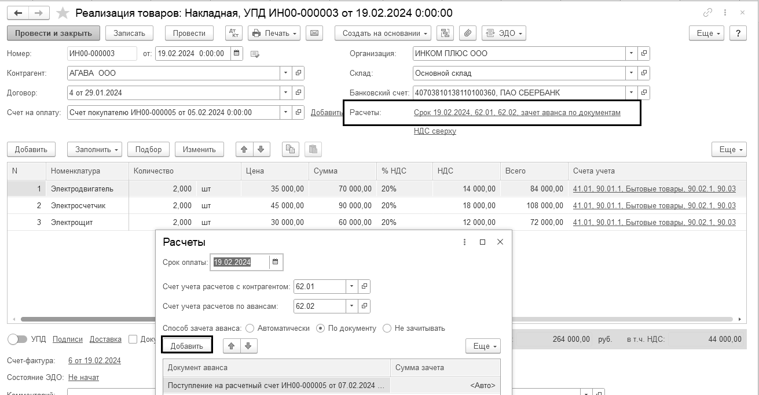Open the Состояние ЭДО Не начат link

(83, 377)
